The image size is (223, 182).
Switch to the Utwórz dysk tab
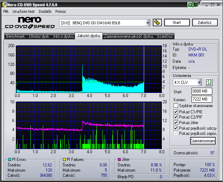39,36
